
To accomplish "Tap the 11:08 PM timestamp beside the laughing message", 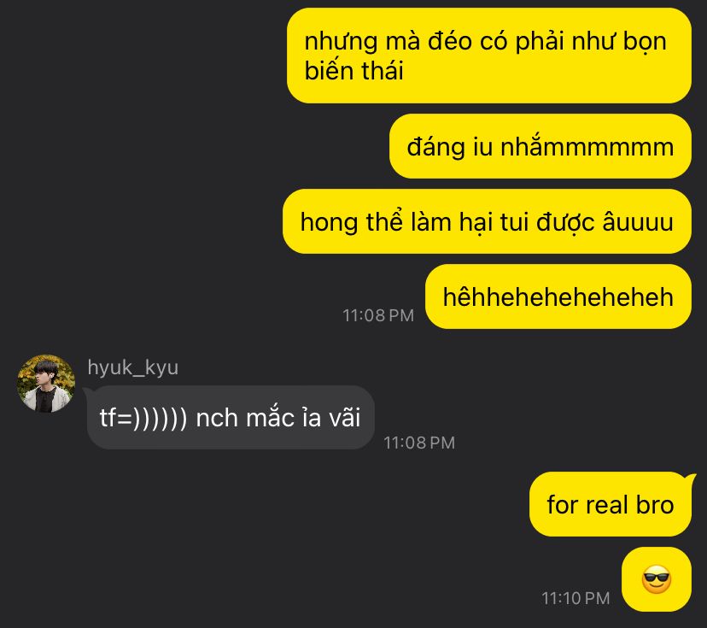I will pyautogui.click(x=378, y=315).
